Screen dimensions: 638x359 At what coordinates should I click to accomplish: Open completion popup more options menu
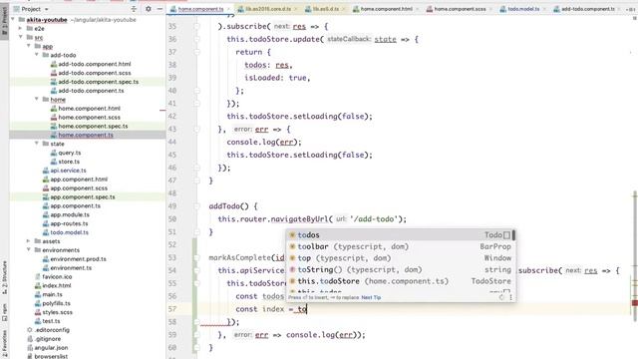(511, 297)
